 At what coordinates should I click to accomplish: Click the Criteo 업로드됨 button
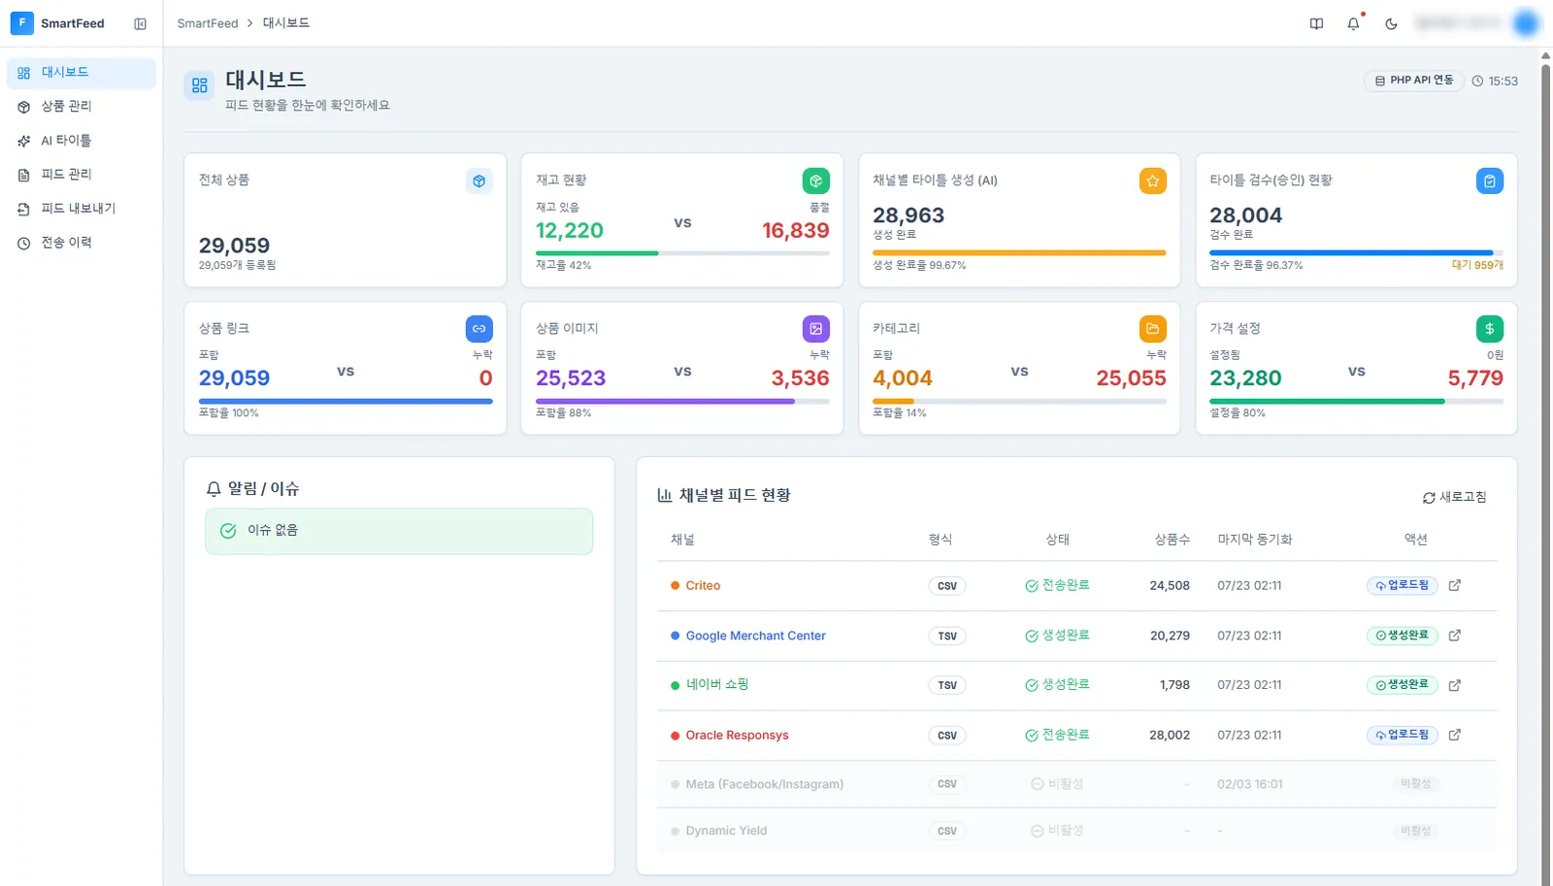(x=1402, y=585)
